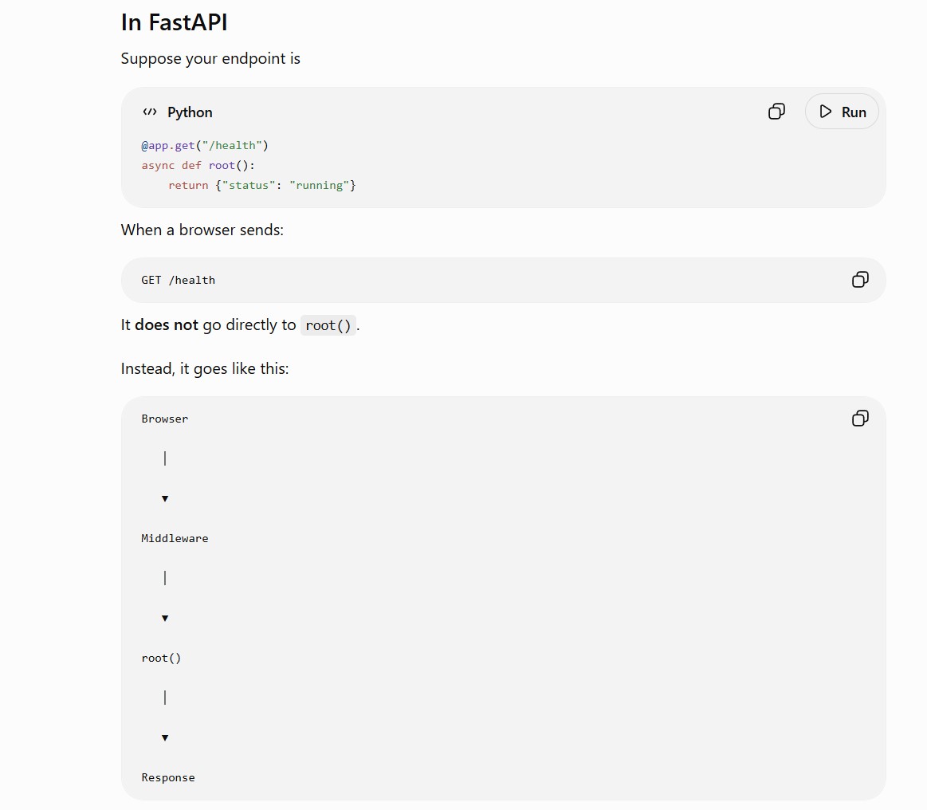
Task: Click the GET /health request text
Action: (178, 281)
